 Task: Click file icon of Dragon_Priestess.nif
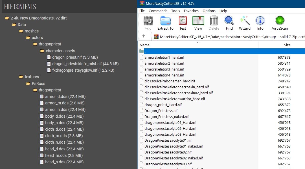142,111
